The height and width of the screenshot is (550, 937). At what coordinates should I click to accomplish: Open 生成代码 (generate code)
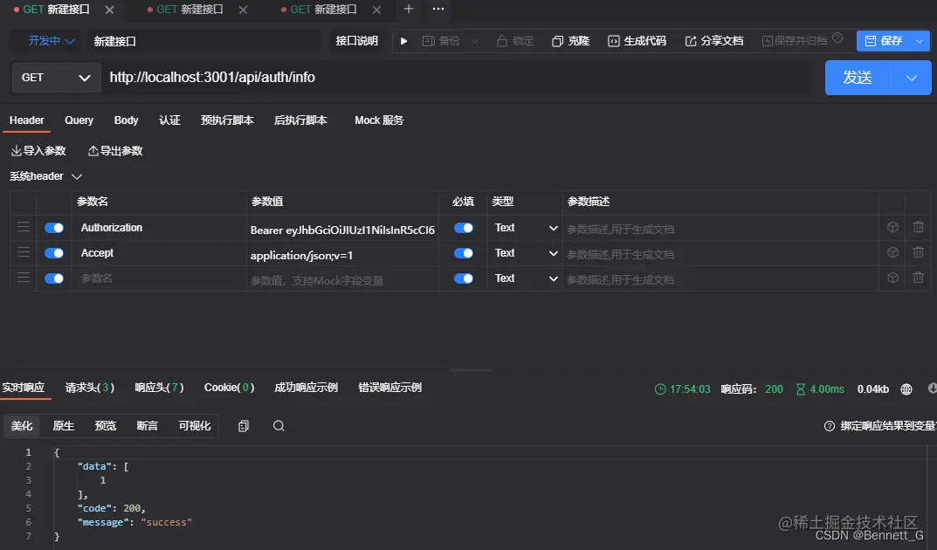tap(637, 40)
